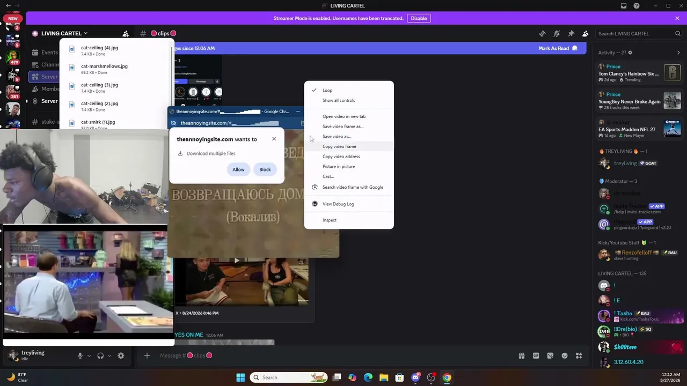Choose Save video frame as
The image size is (687, 386).
[349, 127]
